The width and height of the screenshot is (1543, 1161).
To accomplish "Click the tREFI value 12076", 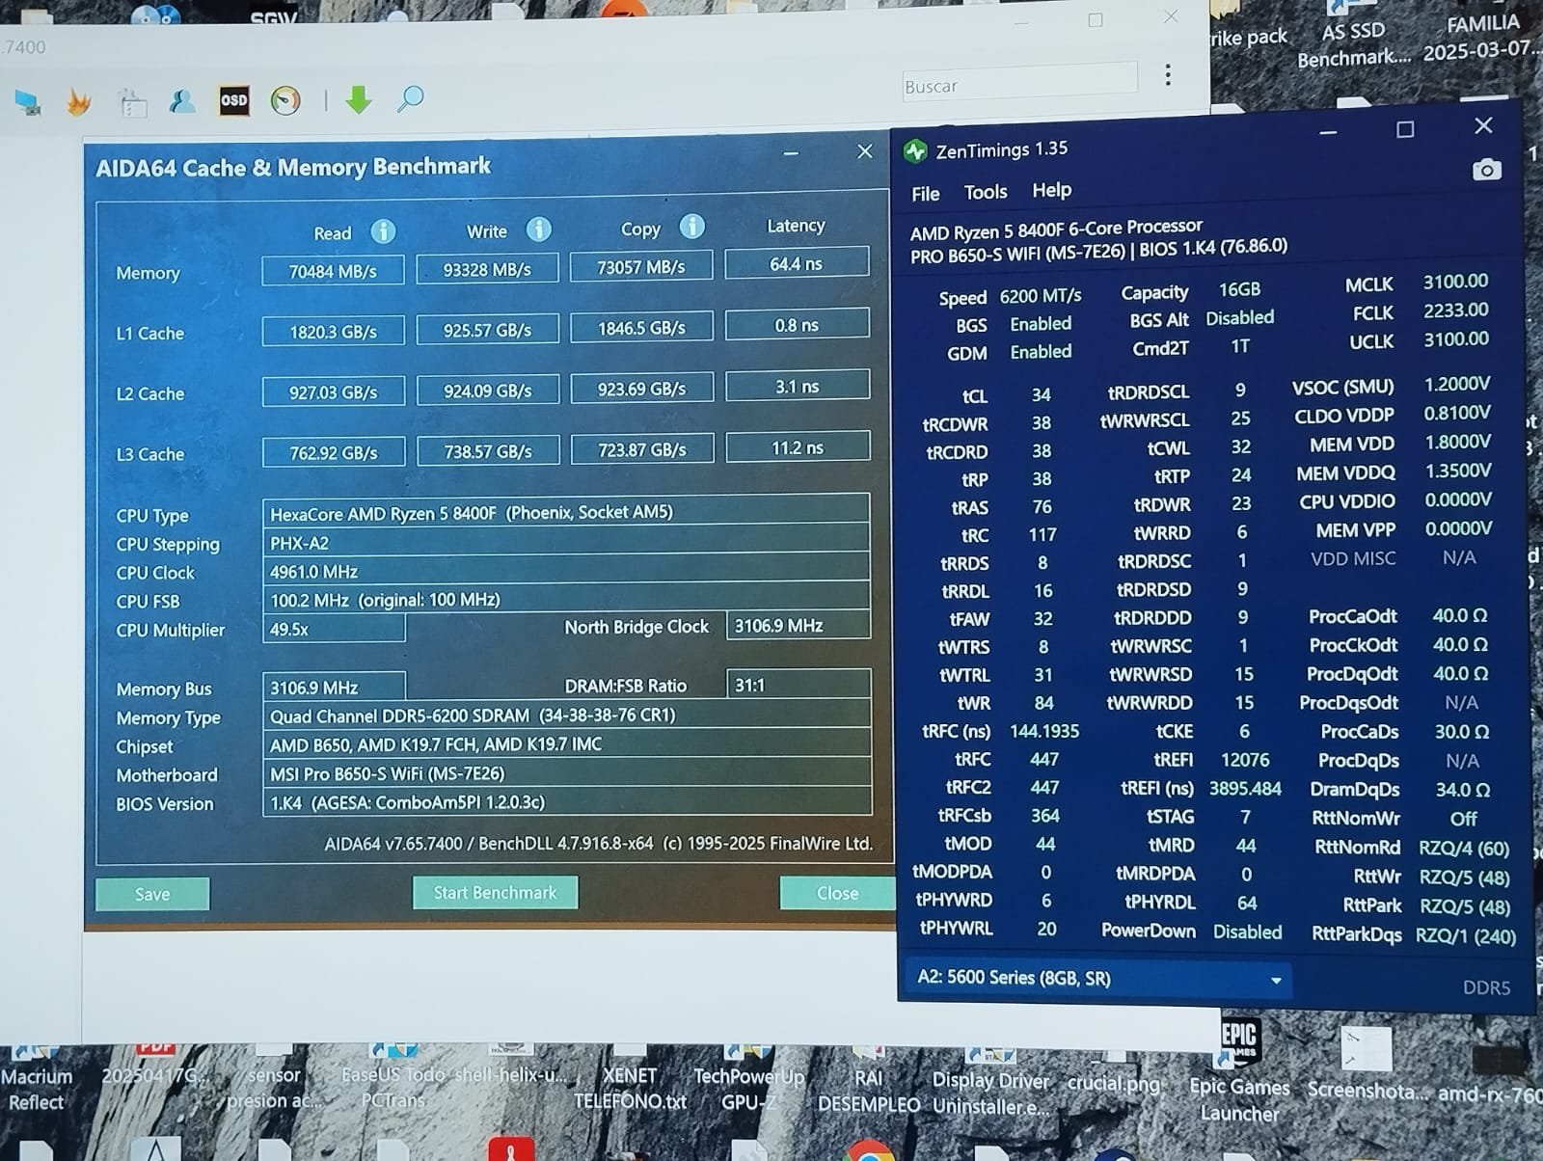I will [1244, 760].
